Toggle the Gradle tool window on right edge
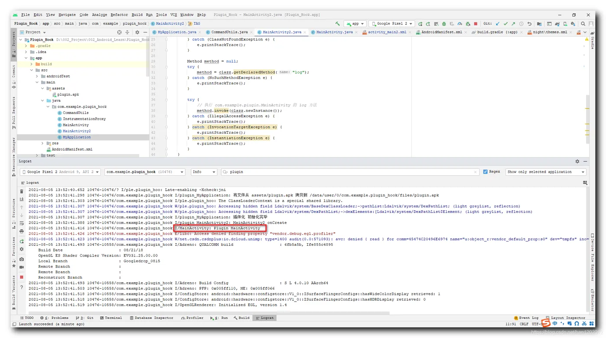 [592, 40]
